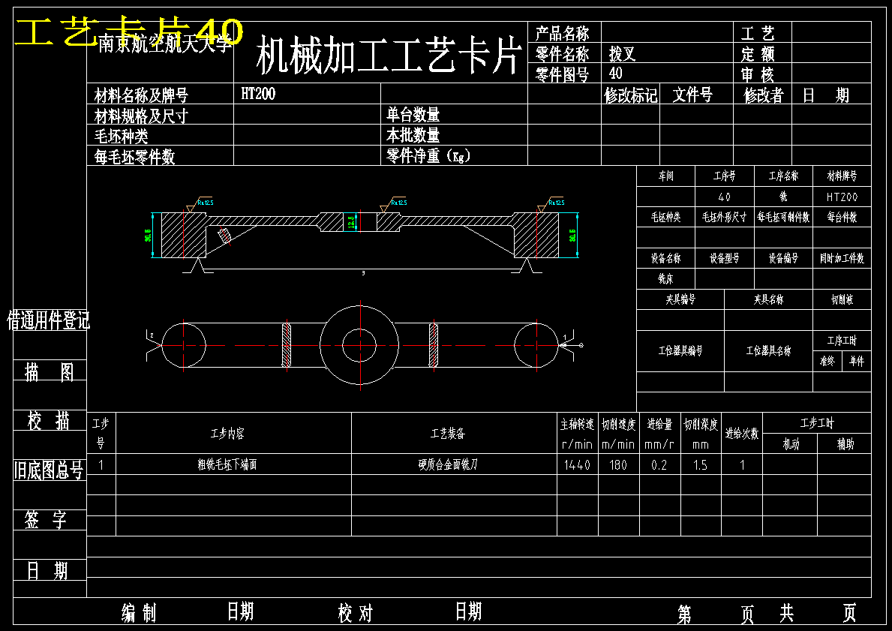Screen dimensions: 892x631
Task: Click the '本批数量' label
Action: (x=413, y=135)
